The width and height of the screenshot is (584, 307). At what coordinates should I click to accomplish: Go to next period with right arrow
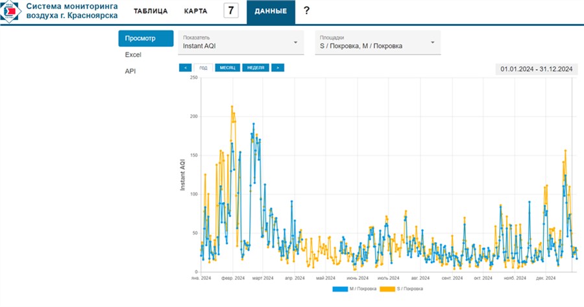click(278, 67)
